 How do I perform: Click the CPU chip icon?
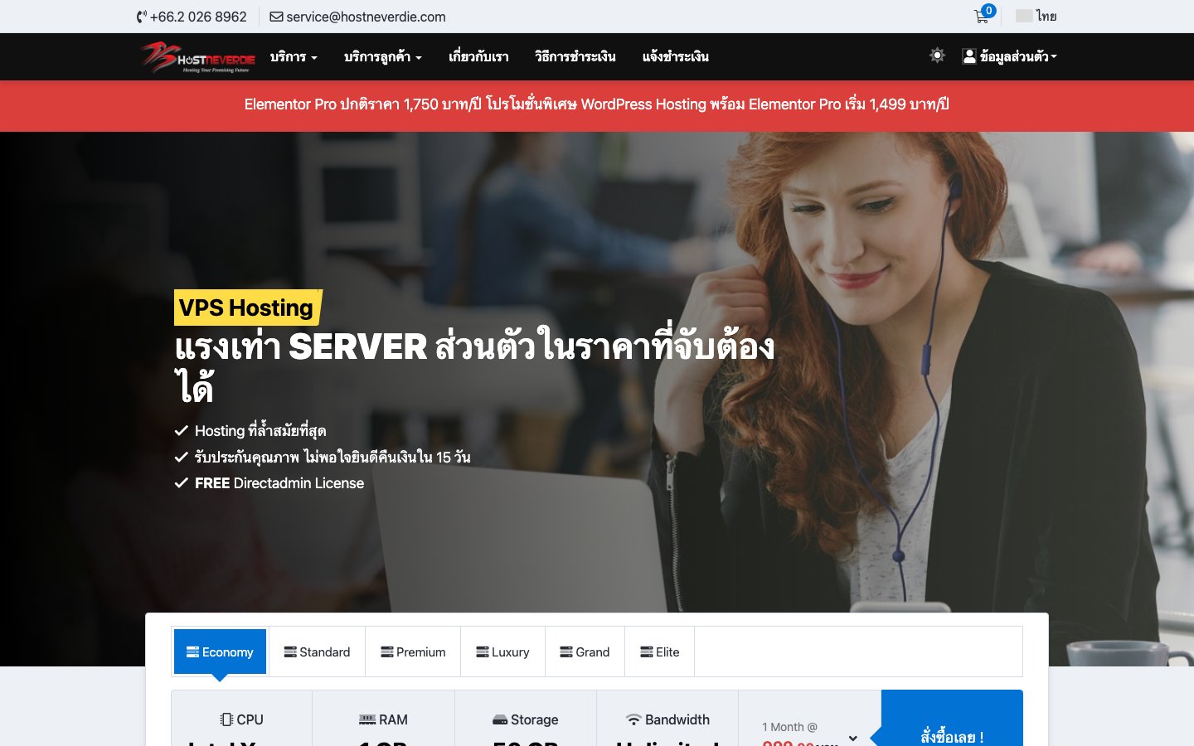click(x=226, y=719)
